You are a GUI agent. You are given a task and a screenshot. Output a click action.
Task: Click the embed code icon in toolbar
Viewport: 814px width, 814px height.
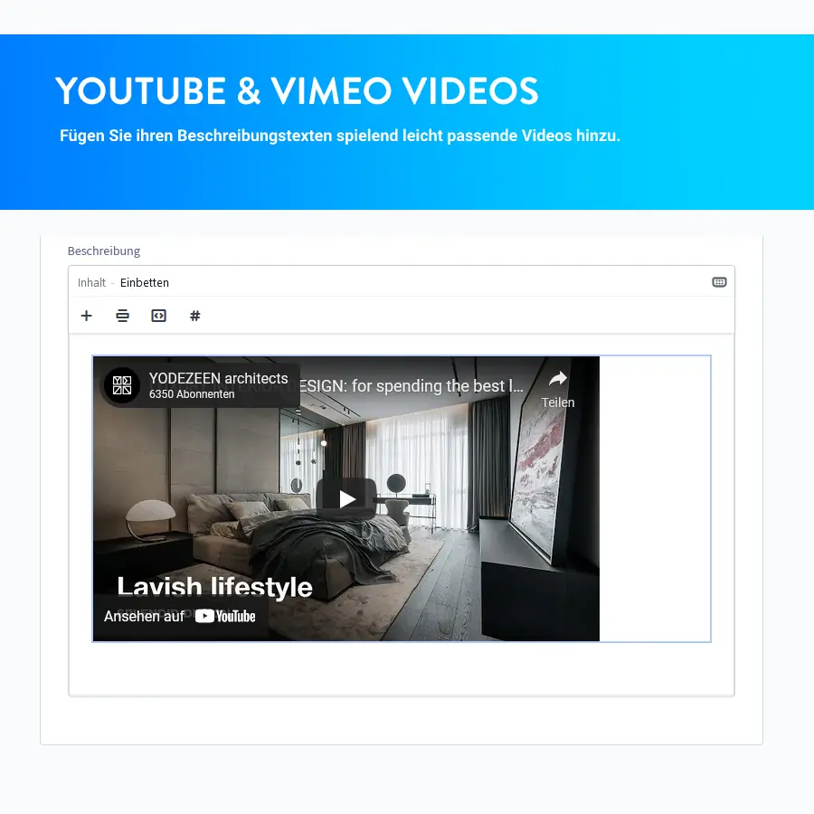point(158,316)
